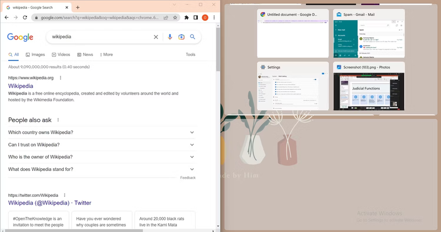Open the Chrome extensions puzzle icon
This screenshot has height=232, width=441.
pos(186,18)
